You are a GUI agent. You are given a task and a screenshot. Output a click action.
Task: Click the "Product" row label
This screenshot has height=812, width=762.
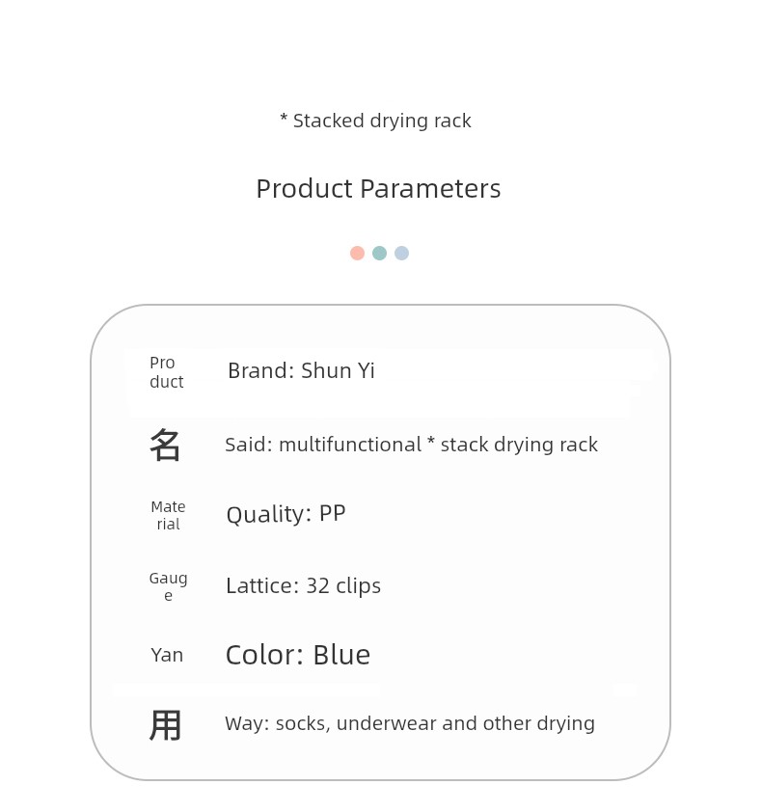[166, 372]
